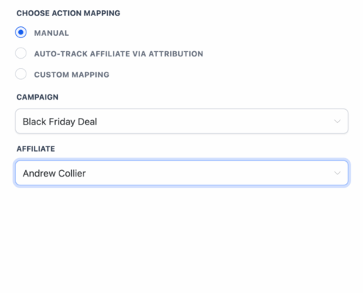The height and width of the screenshot is (293, 363).
Task: Click the chevron icon in Campaign field
Action: coord(337,122)
